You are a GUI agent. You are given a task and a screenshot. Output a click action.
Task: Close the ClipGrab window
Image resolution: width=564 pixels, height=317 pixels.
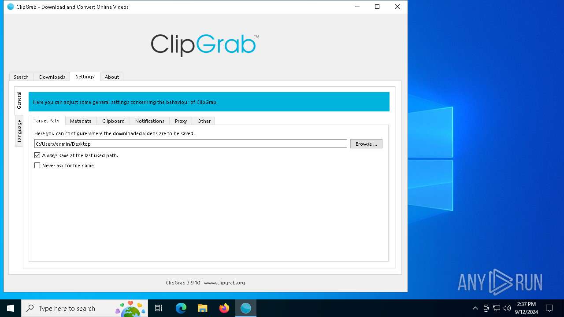[397, 7]
